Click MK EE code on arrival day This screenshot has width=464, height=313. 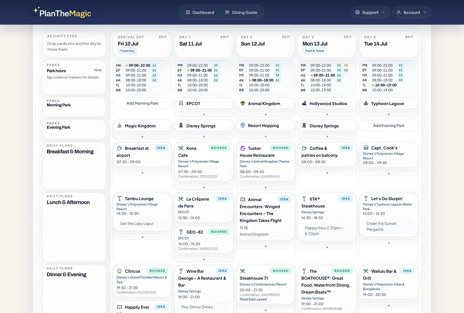[154, 65]
